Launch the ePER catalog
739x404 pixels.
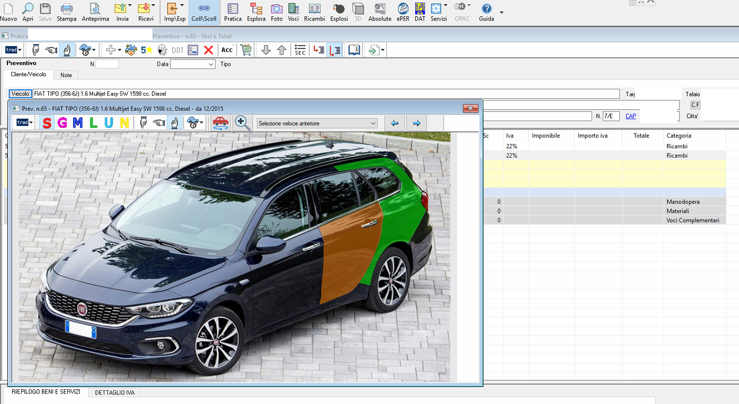403,12
